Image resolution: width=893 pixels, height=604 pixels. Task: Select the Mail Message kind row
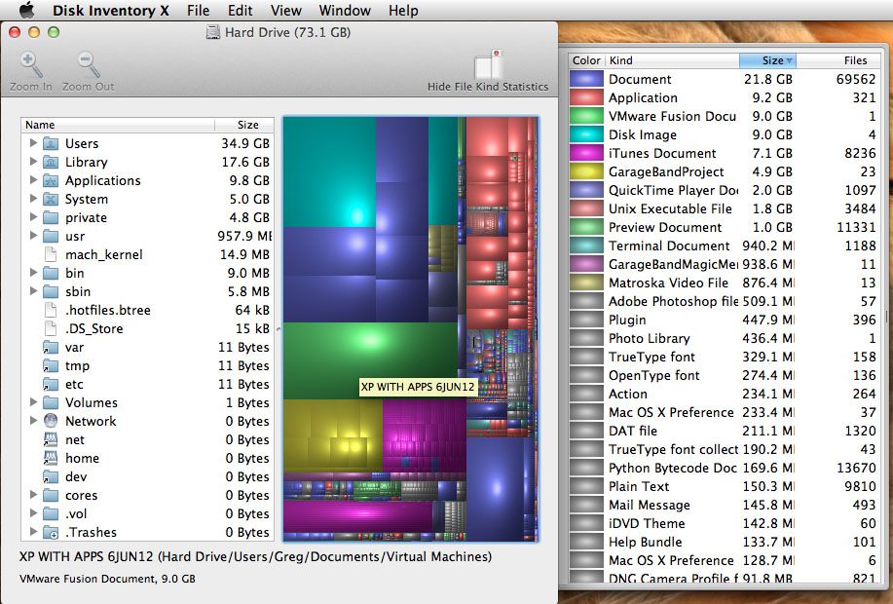click(x=724, y=506)
